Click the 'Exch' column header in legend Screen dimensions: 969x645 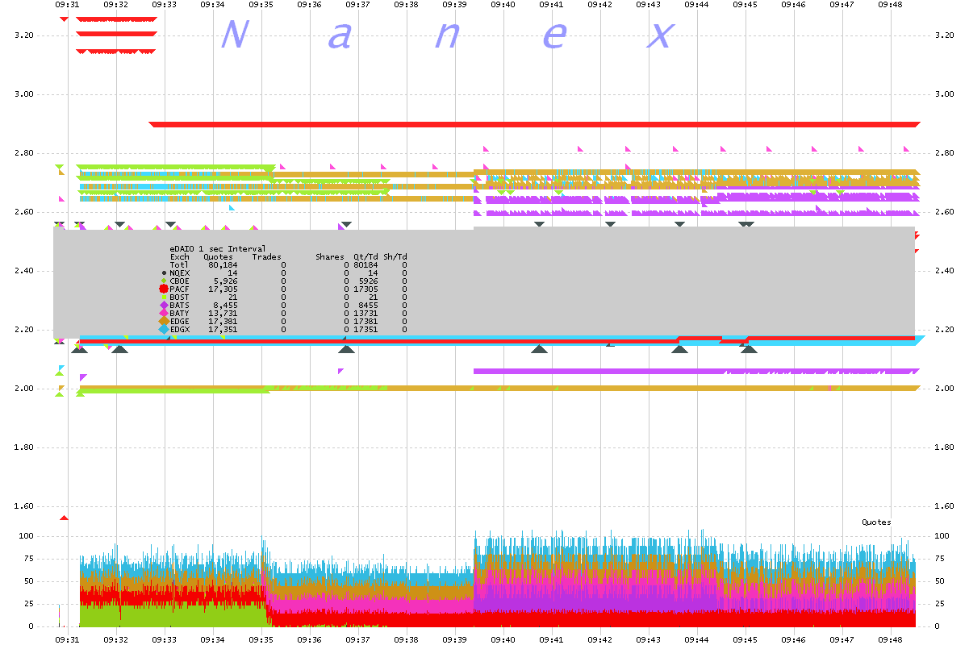click(x=179, y=256)
